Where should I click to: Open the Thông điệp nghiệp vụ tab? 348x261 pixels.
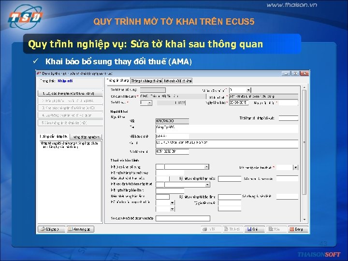(87, 137)
